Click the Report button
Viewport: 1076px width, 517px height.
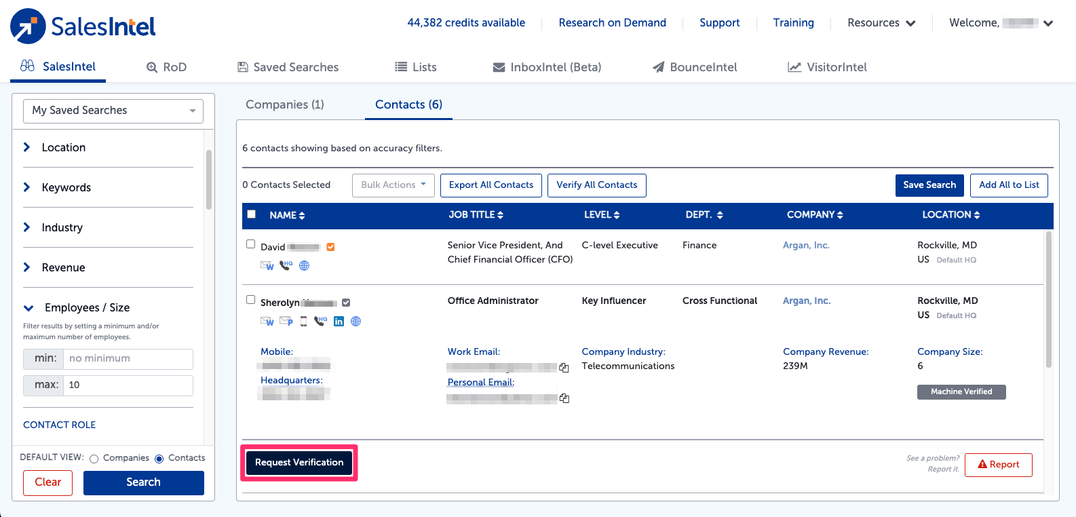pyautogui.click(x=999, y=465)
